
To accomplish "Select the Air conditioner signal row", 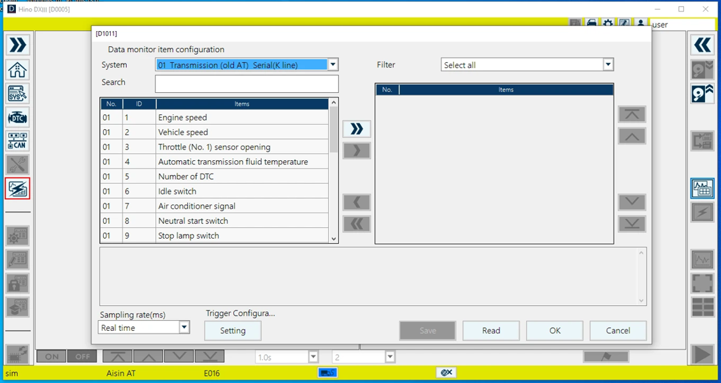I will click(214, 205).
